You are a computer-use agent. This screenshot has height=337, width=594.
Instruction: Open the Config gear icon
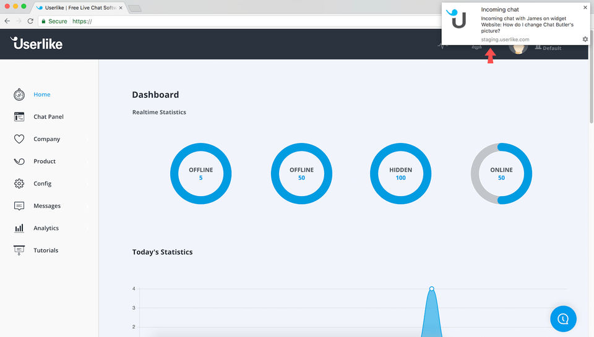pos(19,184)
